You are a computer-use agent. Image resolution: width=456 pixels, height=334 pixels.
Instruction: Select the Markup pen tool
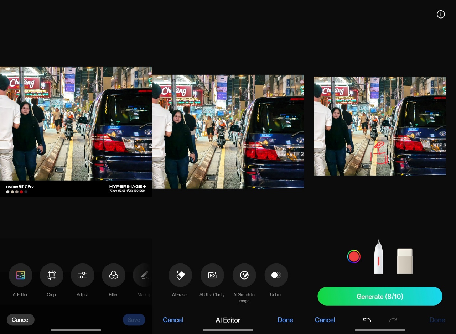[143, 275]
